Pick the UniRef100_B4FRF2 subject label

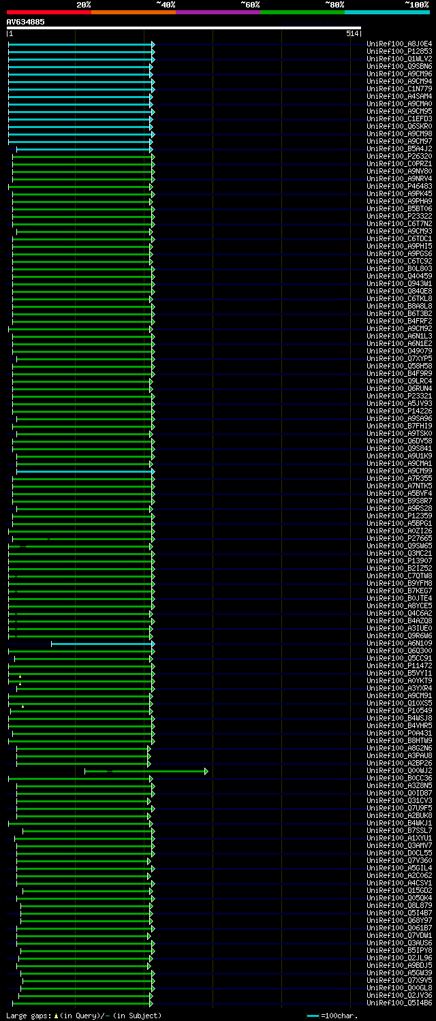(x=399, y=321)
